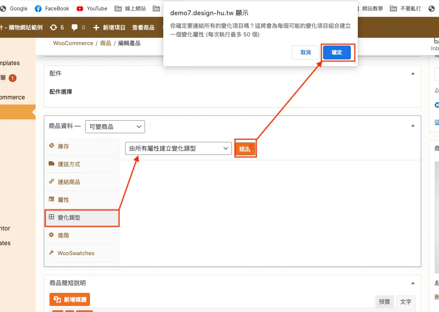The width and height of the screenshot is (439, 312).
Task: Switch editor to 預覽 tab
Action: 384,302
